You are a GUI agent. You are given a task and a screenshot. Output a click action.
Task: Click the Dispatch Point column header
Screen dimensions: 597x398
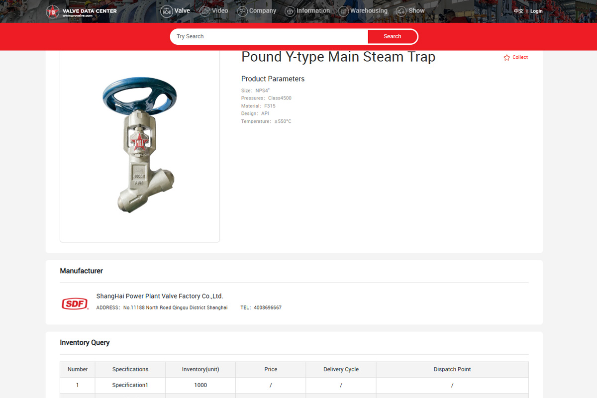coord(452,369)
